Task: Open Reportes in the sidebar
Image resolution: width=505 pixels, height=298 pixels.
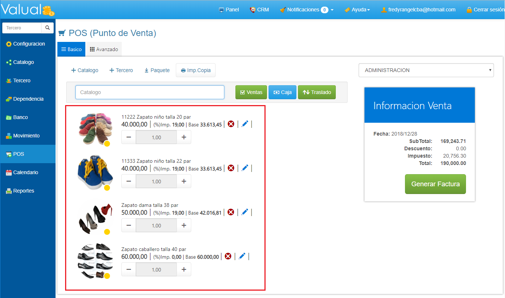Action: [24, 191]
